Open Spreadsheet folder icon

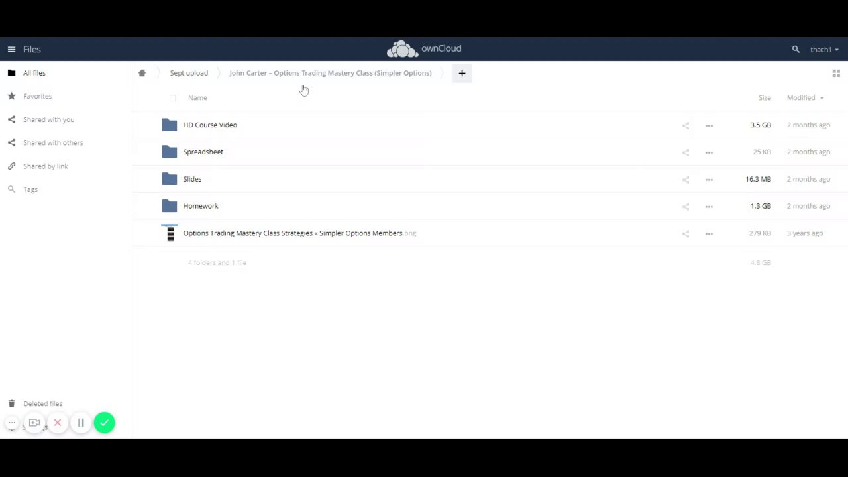pos(170,152)
